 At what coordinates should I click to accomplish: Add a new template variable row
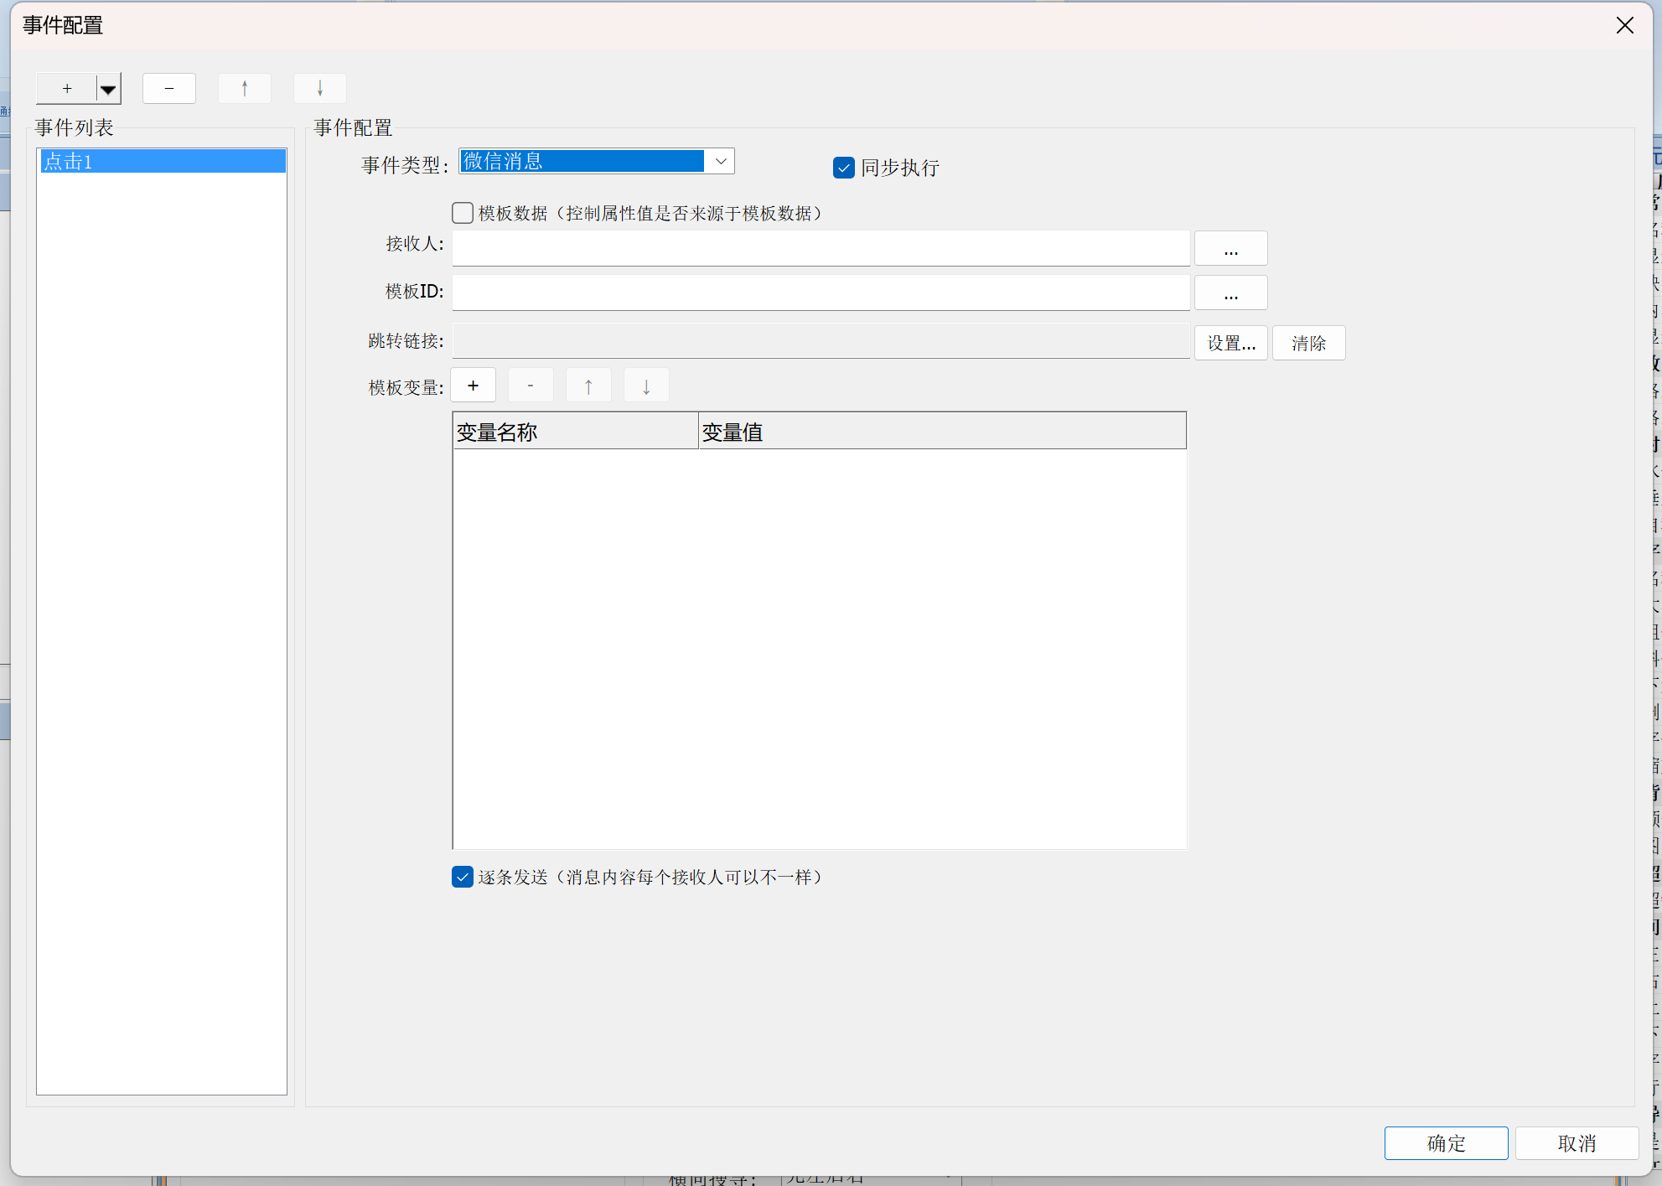click(474, 386)
